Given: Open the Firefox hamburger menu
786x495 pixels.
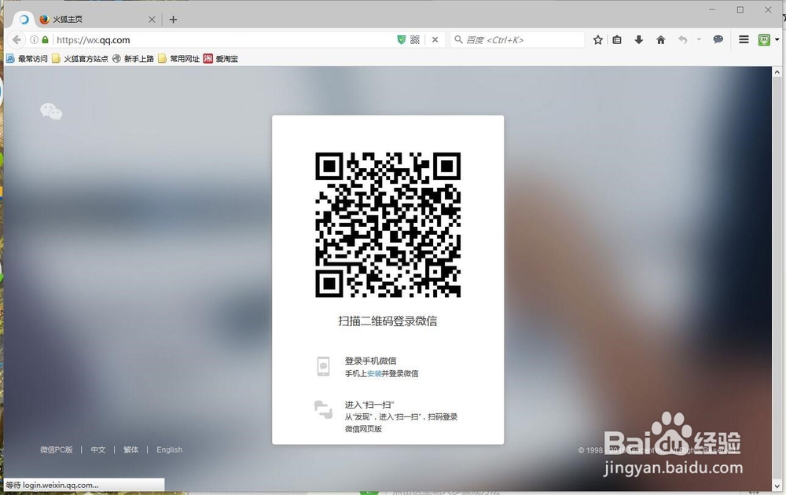Looking at the screenshot, I should coord(743,39).
